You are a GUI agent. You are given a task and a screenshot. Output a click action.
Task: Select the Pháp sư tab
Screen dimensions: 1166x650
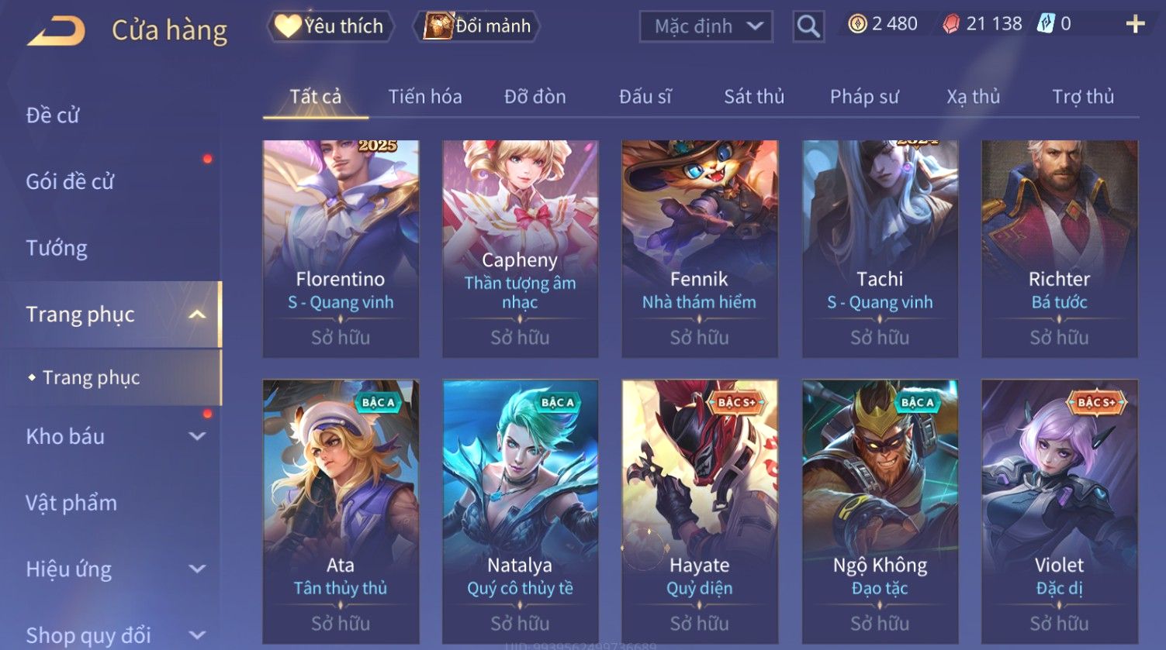click(864, 97)
